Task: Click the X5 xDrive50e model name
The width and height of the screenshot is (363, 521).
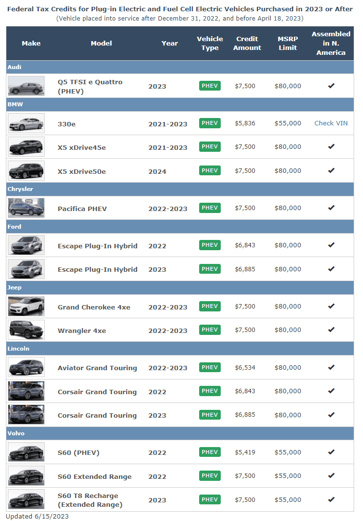Action: click(x=82, y=171)
